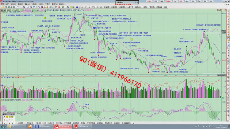This screenshot has width=230, height=129.
Task: Expand the 交易状态 floating panel dropdown arrow
Action: 135,2
